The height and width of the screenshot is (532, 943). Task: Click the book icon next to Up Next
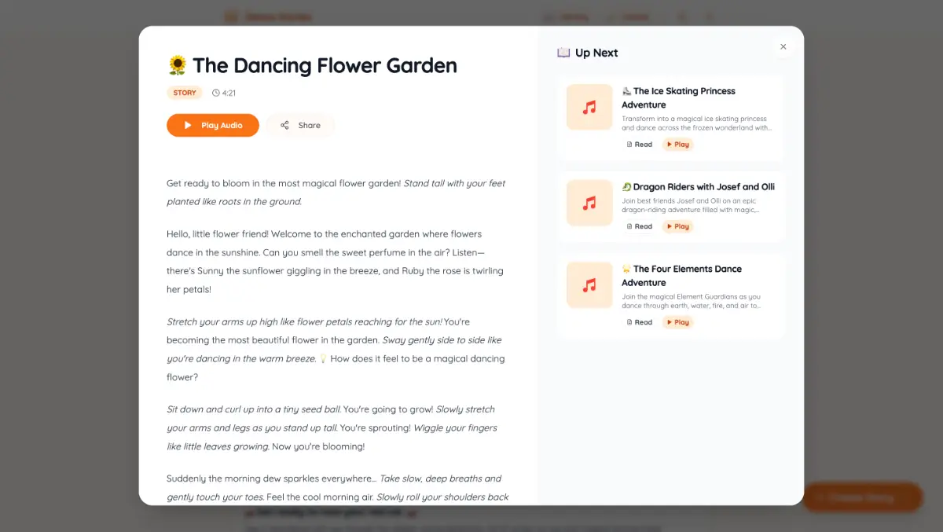(x=563, y=53)
